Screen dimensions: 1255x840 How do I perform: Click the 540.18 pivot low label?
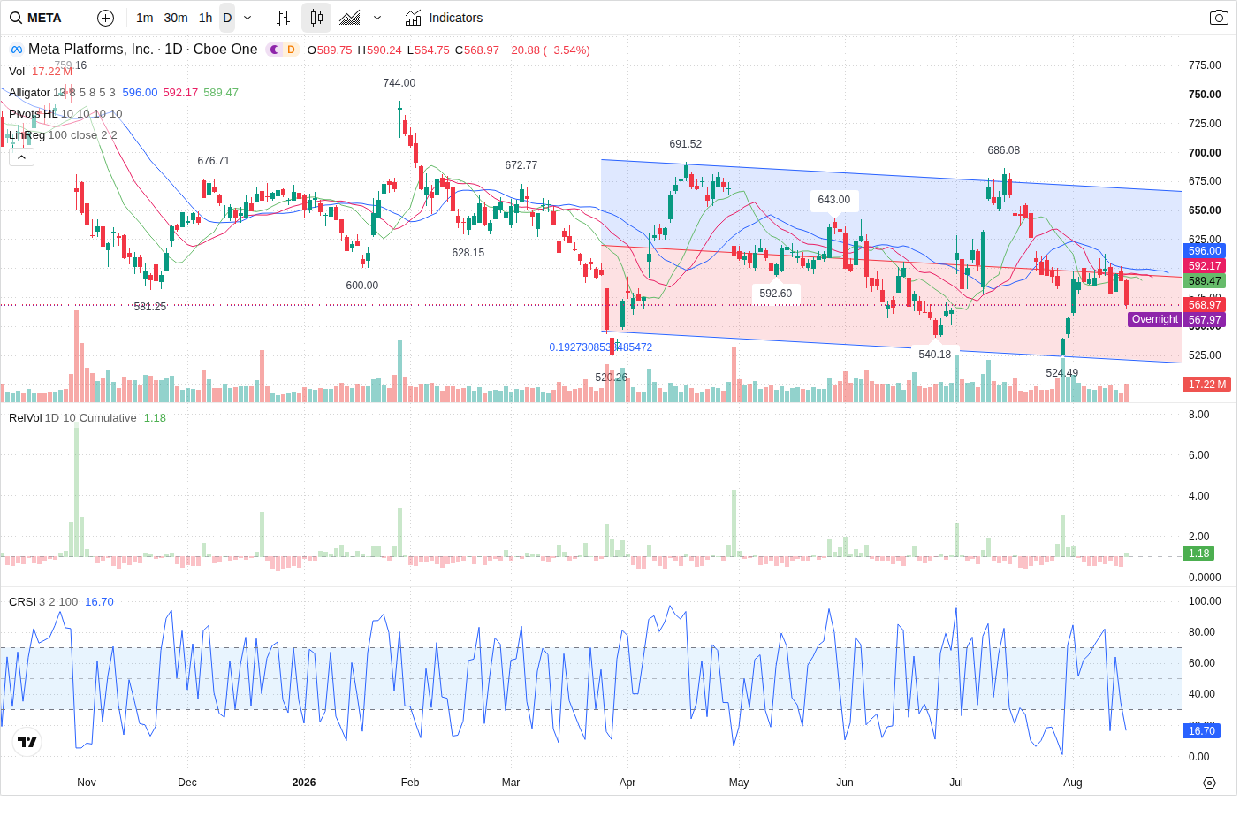pyautogui.click(x=935, y=355)
